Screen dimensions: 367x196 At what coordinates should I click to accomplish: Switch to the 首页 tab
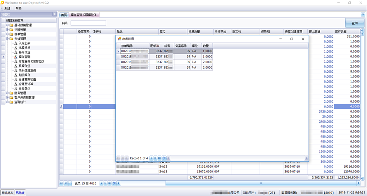point(64,15)
